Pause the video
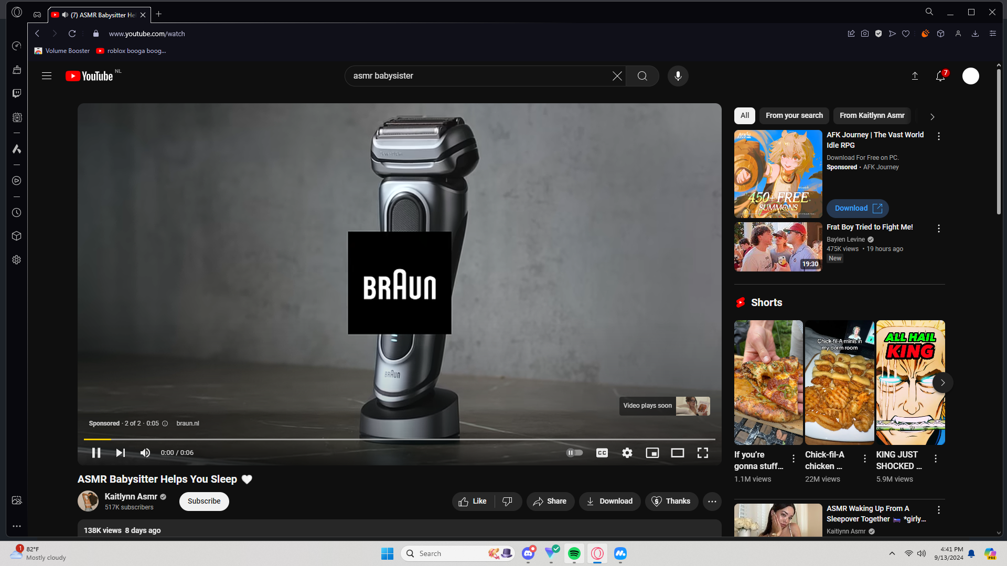 pyautogui.click(x=96, y=453)
